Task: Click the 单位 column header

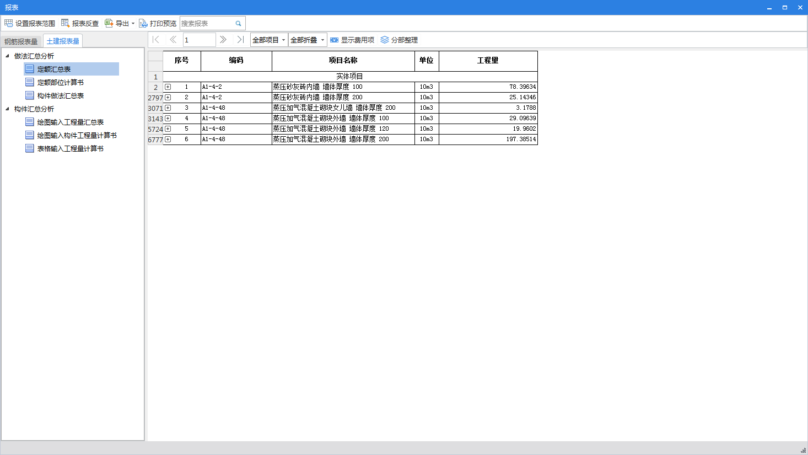Action: 427,61
